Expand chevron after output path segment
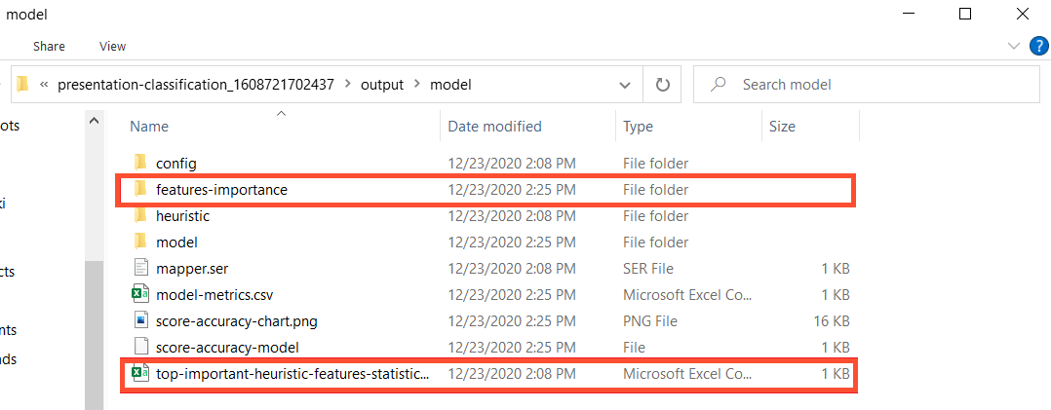This screenshot has height=410, width=1051. (417, 85)
